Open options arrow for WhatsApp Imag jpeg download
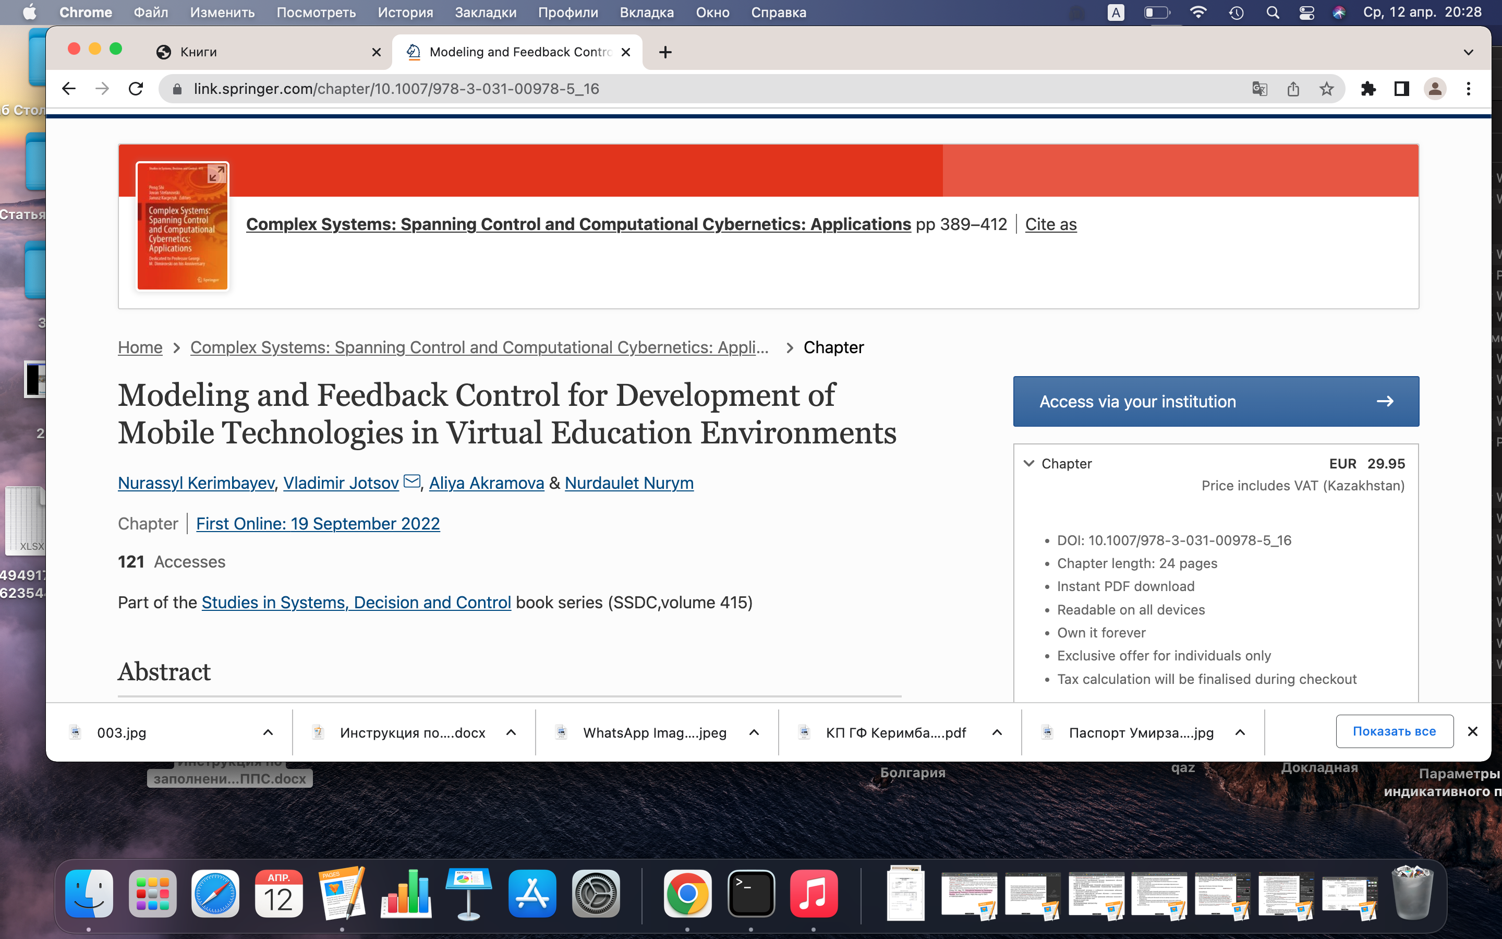 [x=754, y=732]
